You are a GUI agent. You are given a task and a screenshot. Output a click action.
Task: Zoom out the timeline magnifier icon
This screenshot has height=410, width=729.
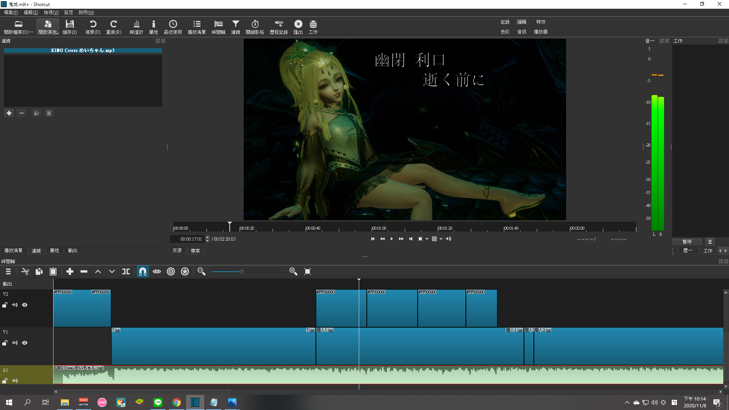(202, 271)
